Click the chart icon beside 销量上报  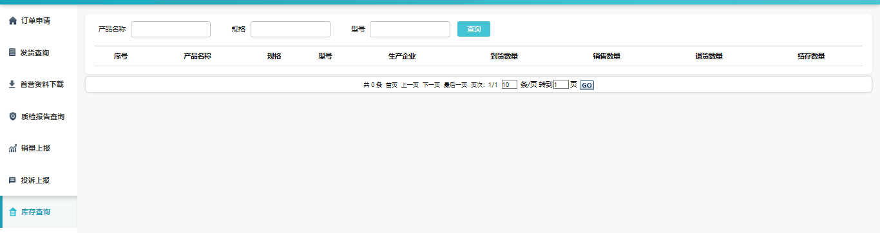click(12, 148)
